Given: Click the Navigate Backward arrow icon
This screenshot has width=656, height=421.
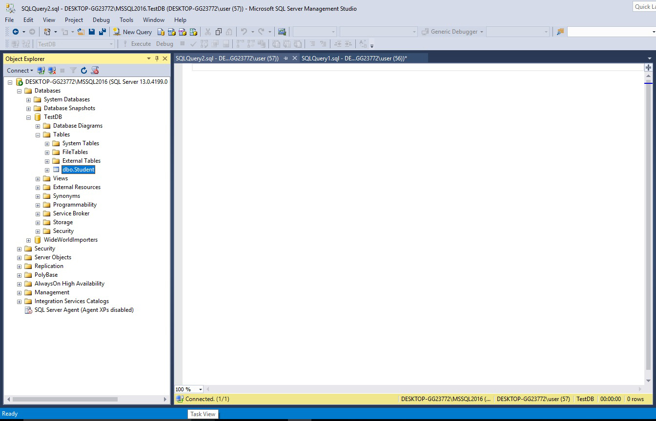Looking at the screenshot, I should click(x=16, y=32).
